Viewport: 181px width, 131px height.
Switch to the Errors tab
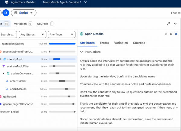(104, 43)
